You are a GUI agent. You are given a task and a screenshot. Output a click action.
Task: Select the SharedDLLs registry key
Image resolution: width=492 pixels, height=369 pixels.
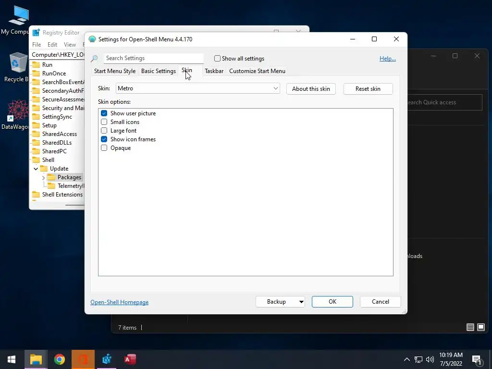(x=57, y=142)
